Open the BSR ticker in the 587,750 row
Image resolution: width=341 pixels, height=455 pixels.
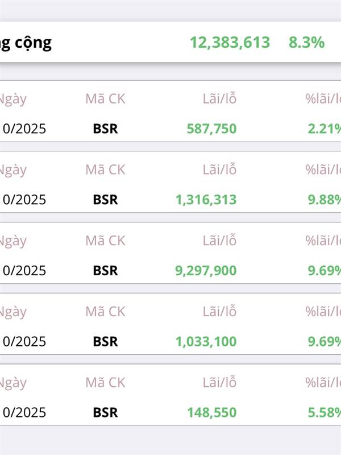[105, 129]
